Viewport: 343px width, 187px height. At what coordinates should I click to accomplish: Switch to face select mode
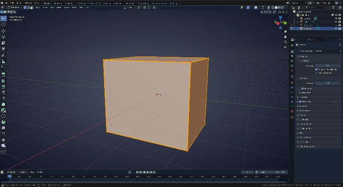click(x=32, y=8)
